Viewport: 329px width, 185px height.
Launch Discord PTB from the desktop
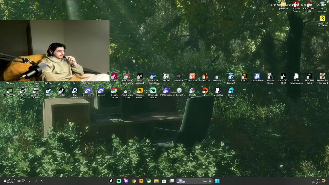point(88,90)
